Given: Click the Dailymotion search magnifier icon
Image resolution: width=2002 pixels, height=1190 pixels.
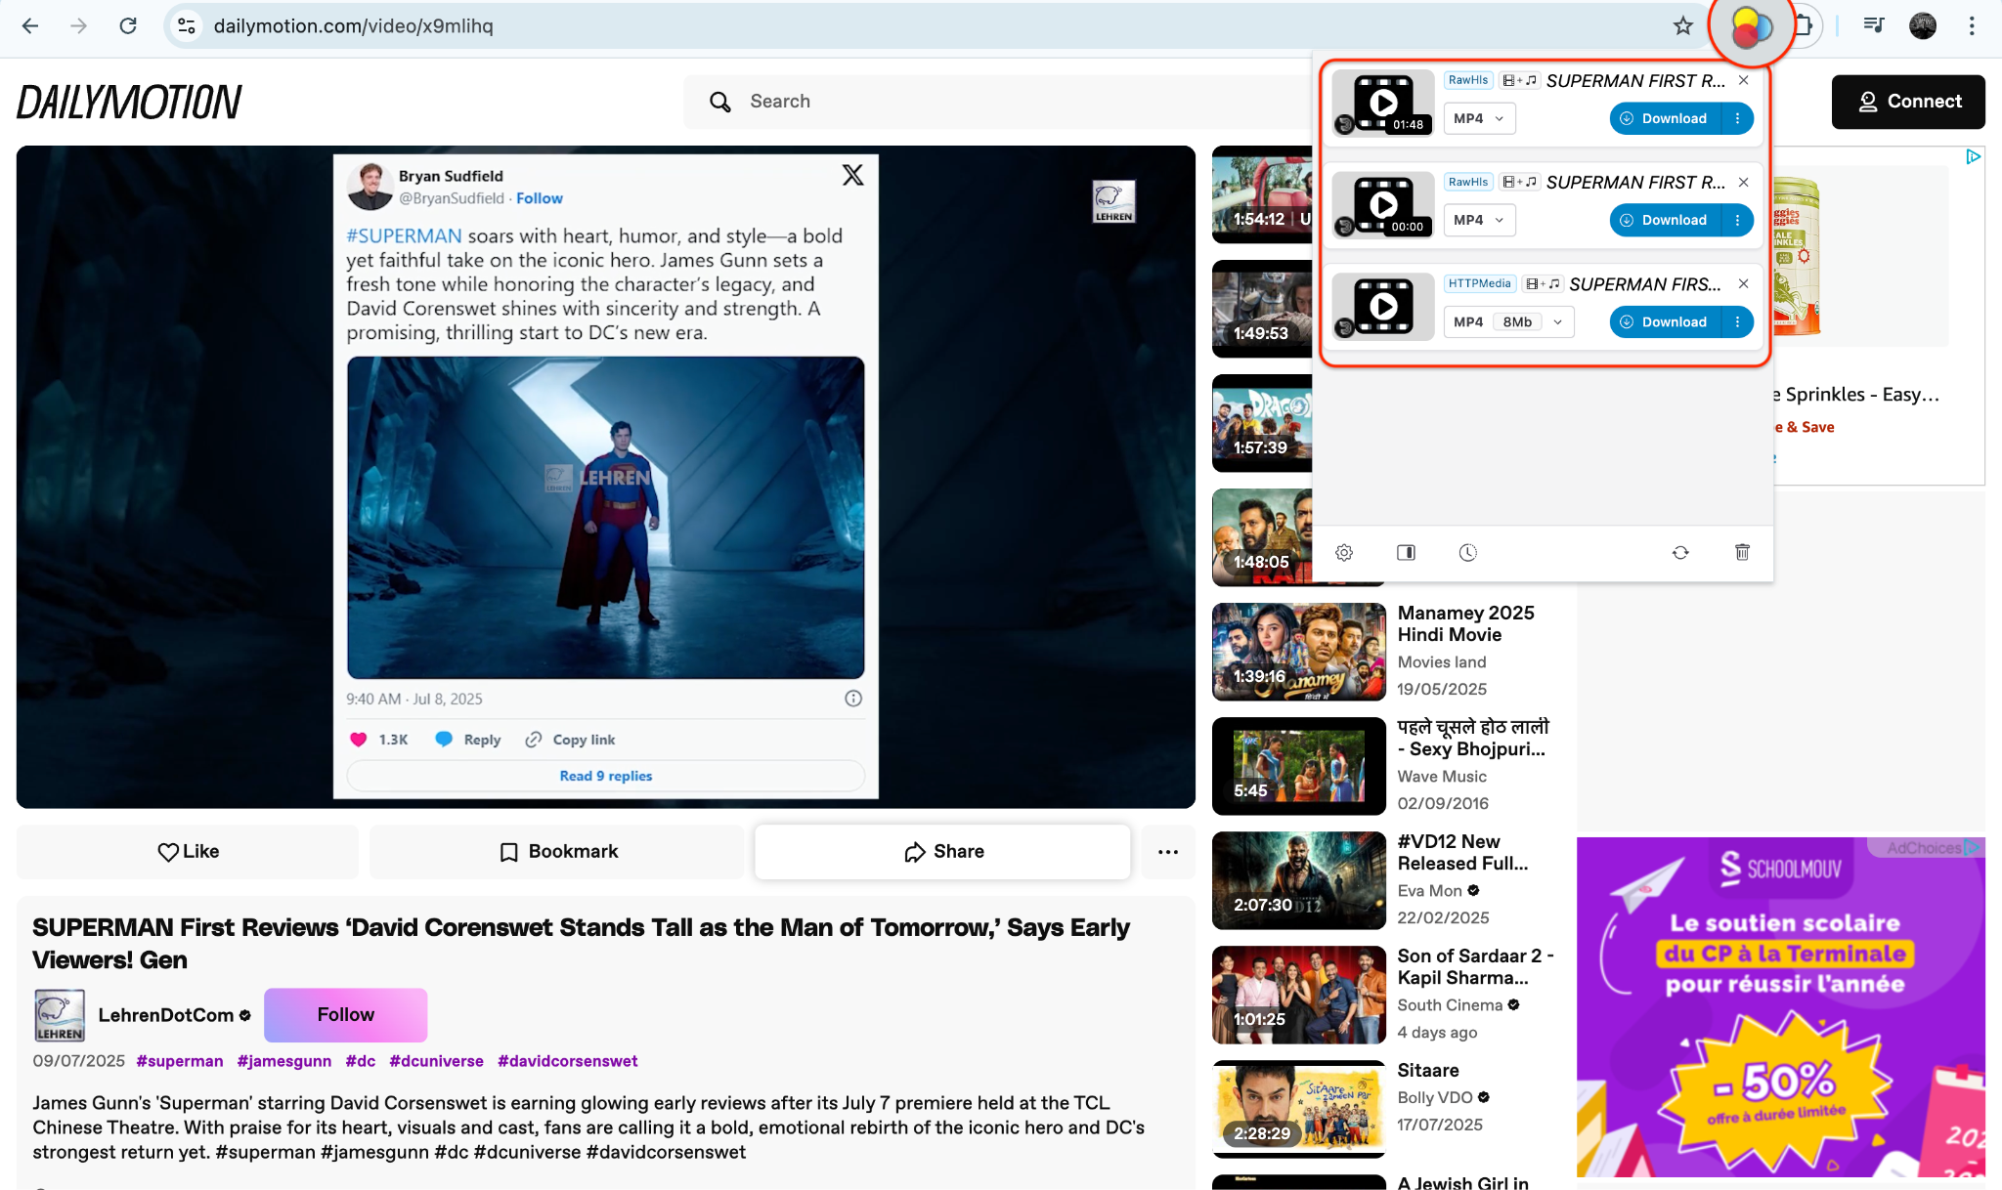Looking at the screenshot, I should [720, 102].
